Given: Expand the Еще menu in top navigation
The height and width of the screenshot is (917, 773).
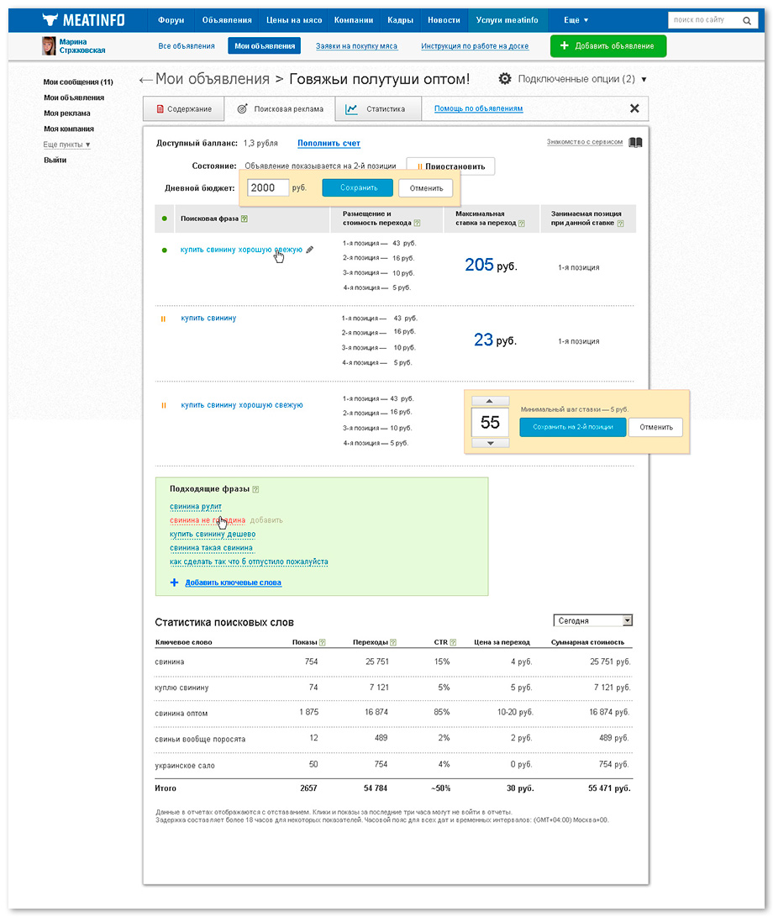Looking at the screenshot, I should [576, 20].
